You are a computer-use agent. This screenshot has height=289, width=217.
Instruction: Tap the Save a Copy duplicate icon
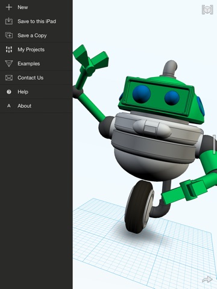(9, 36)
